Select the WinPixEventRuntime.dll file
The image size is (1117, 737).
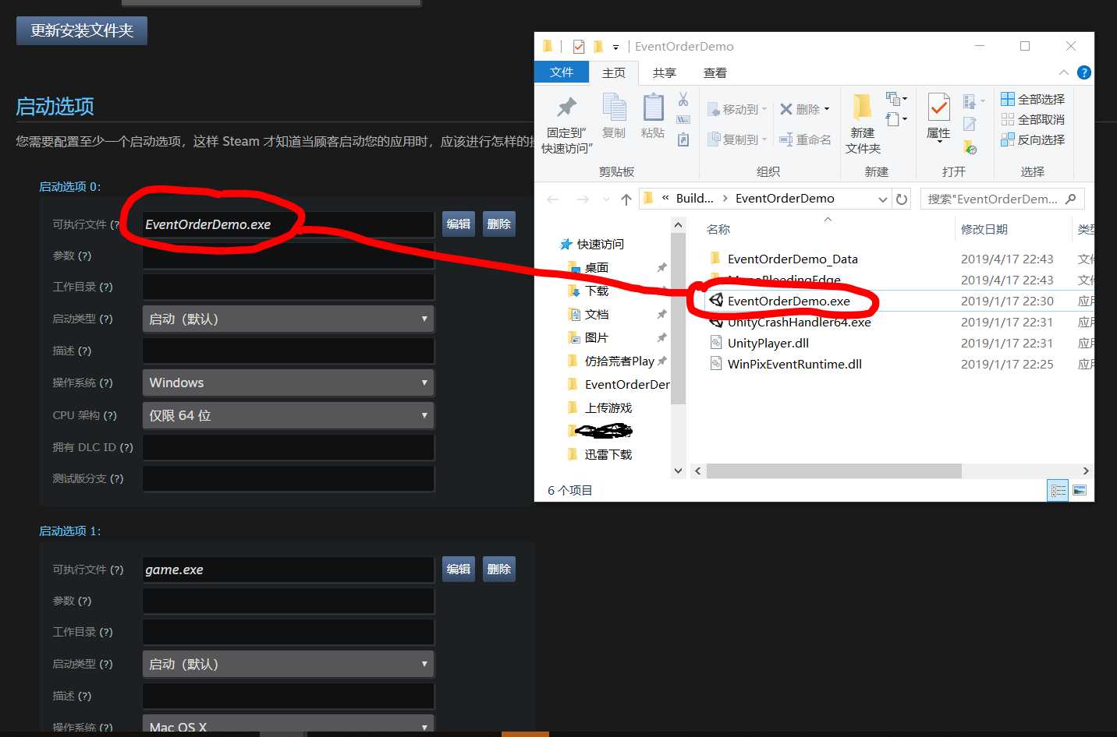tap(794, 364)
